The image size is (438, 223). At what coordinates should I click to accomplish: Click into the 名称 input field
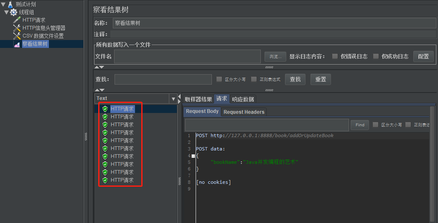(274, 23)
